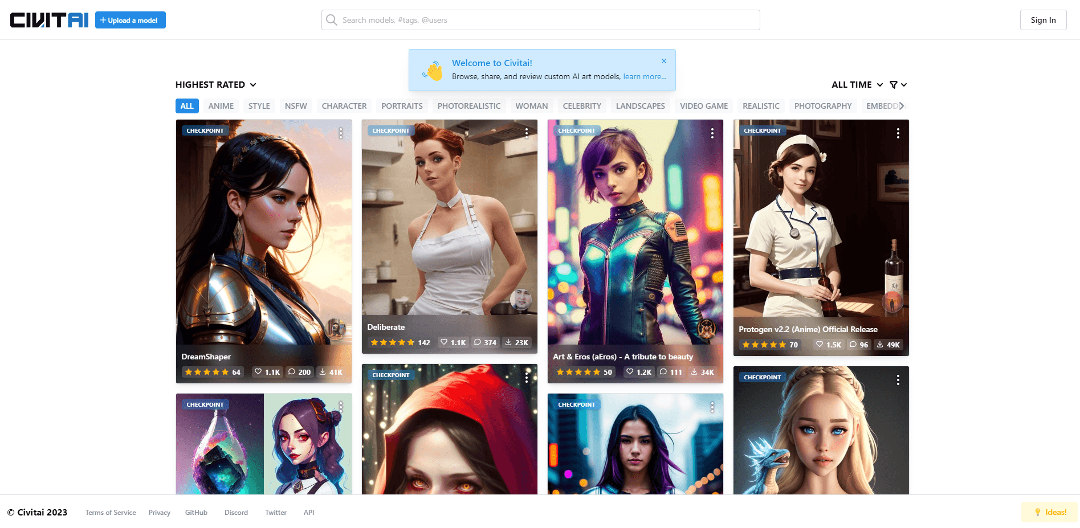
Task: Open the three-dot menu on Deliberate card
Action: click(527, 133)
